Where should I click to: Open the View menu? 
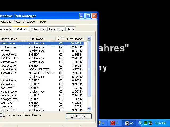17,22
